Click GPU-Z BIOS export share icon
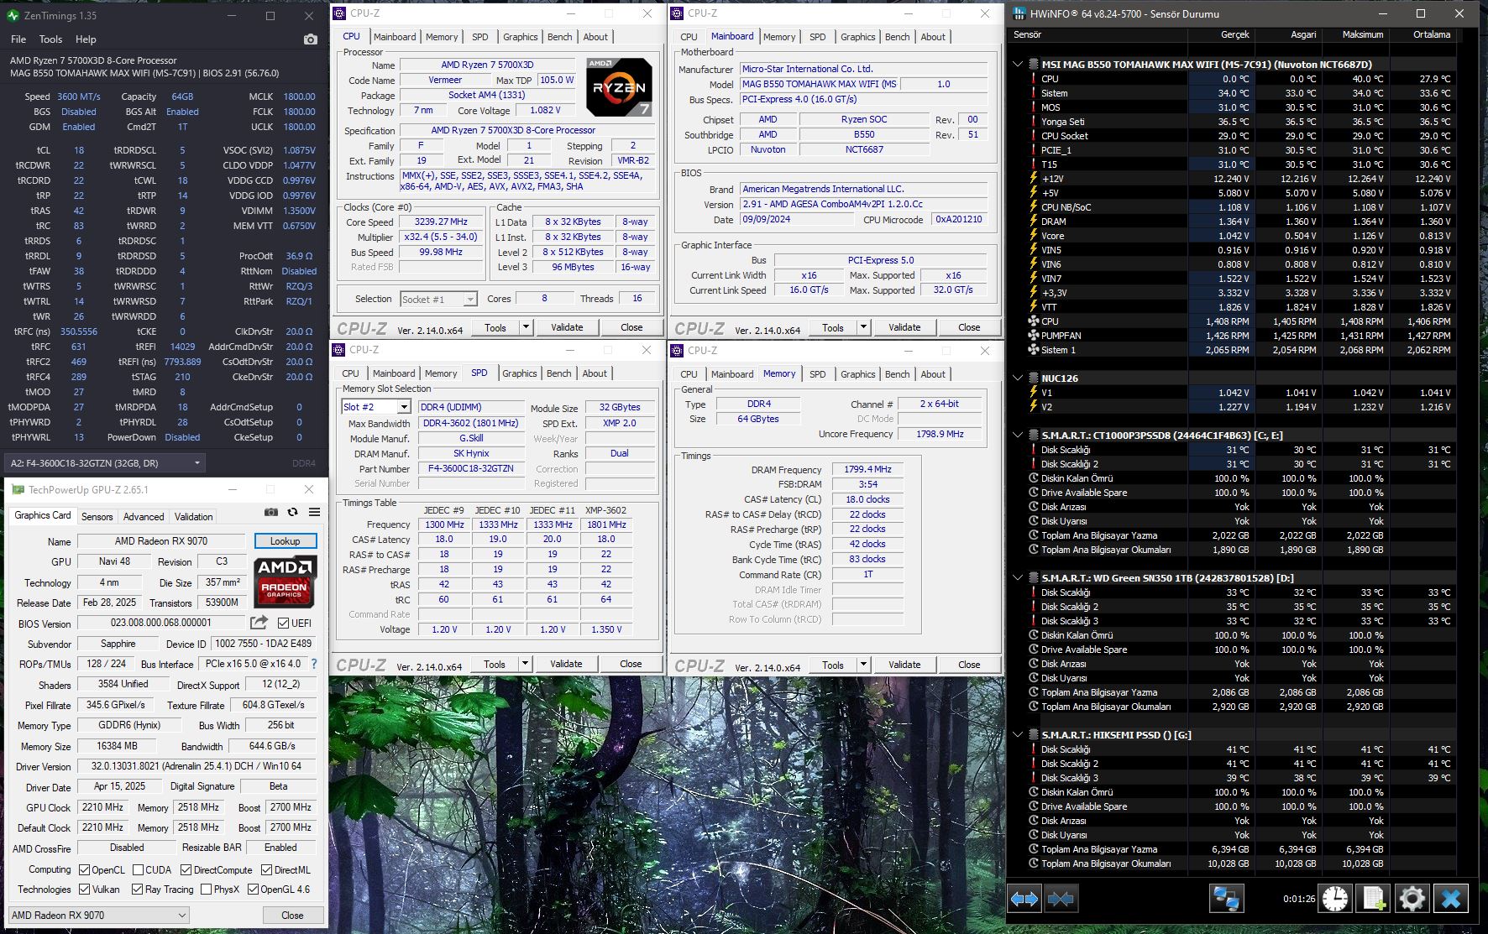The image size is (1488, 934). click(x=259, y=622)
